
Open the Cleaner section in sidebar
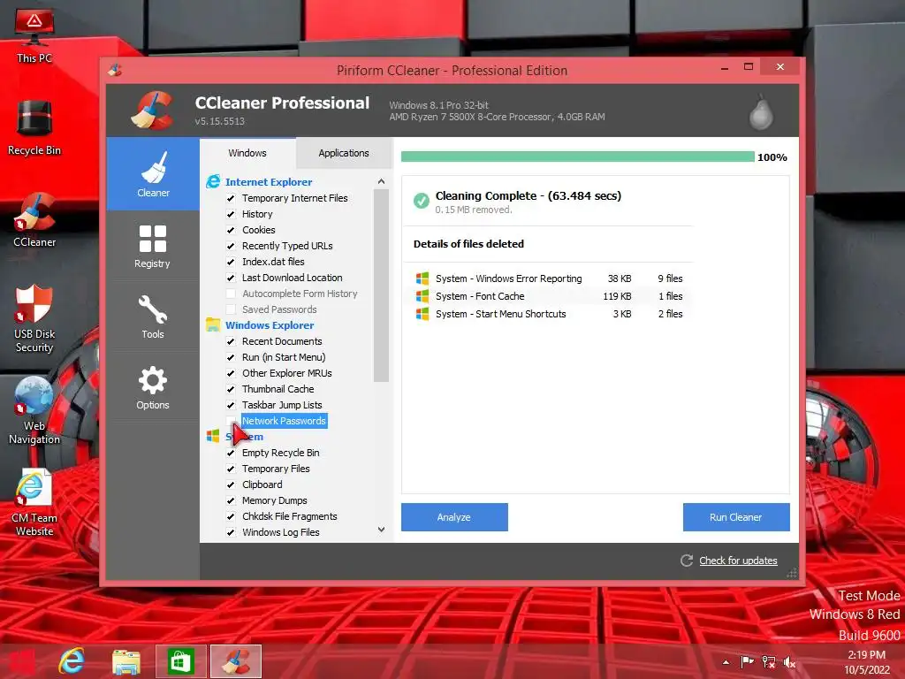tap(153, 174)
